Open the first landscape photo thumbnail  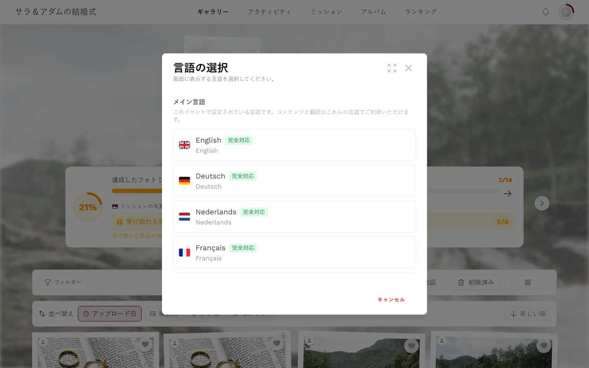[362, 352]
